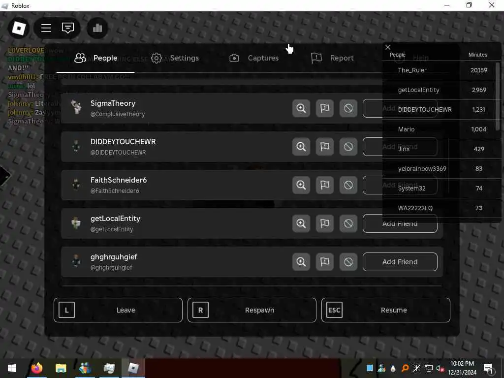The width and height of the screenshot is (504, 378).
Task: Inspect DIDDEYTOUCHEWR's avatar with magnifier icon
Action: 301,147
